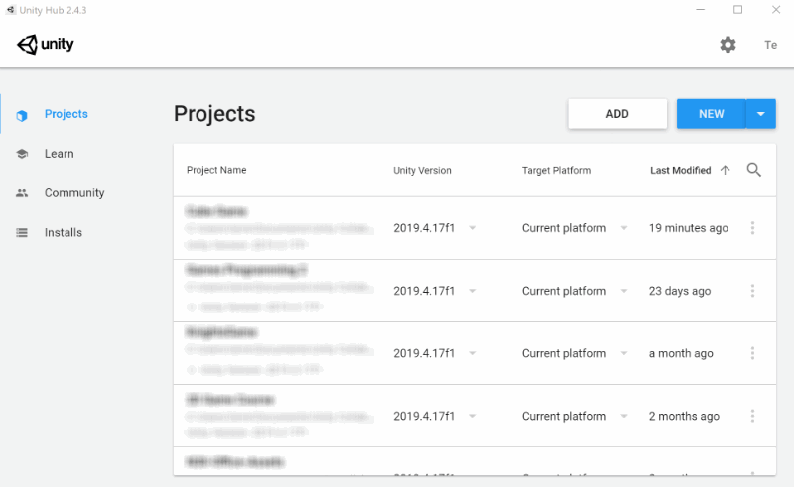Expand Unity version dropdown for 2 months ago project
The width and height of the screenshot is (794, 487).
tap(473, 416)
